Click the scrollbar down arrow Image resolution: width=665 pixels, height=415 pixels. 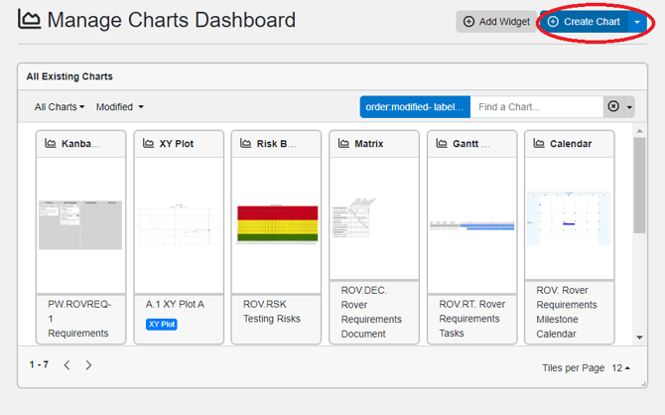(639, 338)
